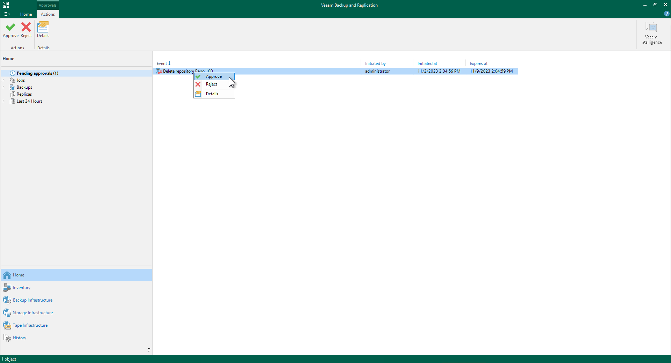Open the Backup Infrastructure view
The height and width of the screenshot is (363, 671).
pos(76,300)
